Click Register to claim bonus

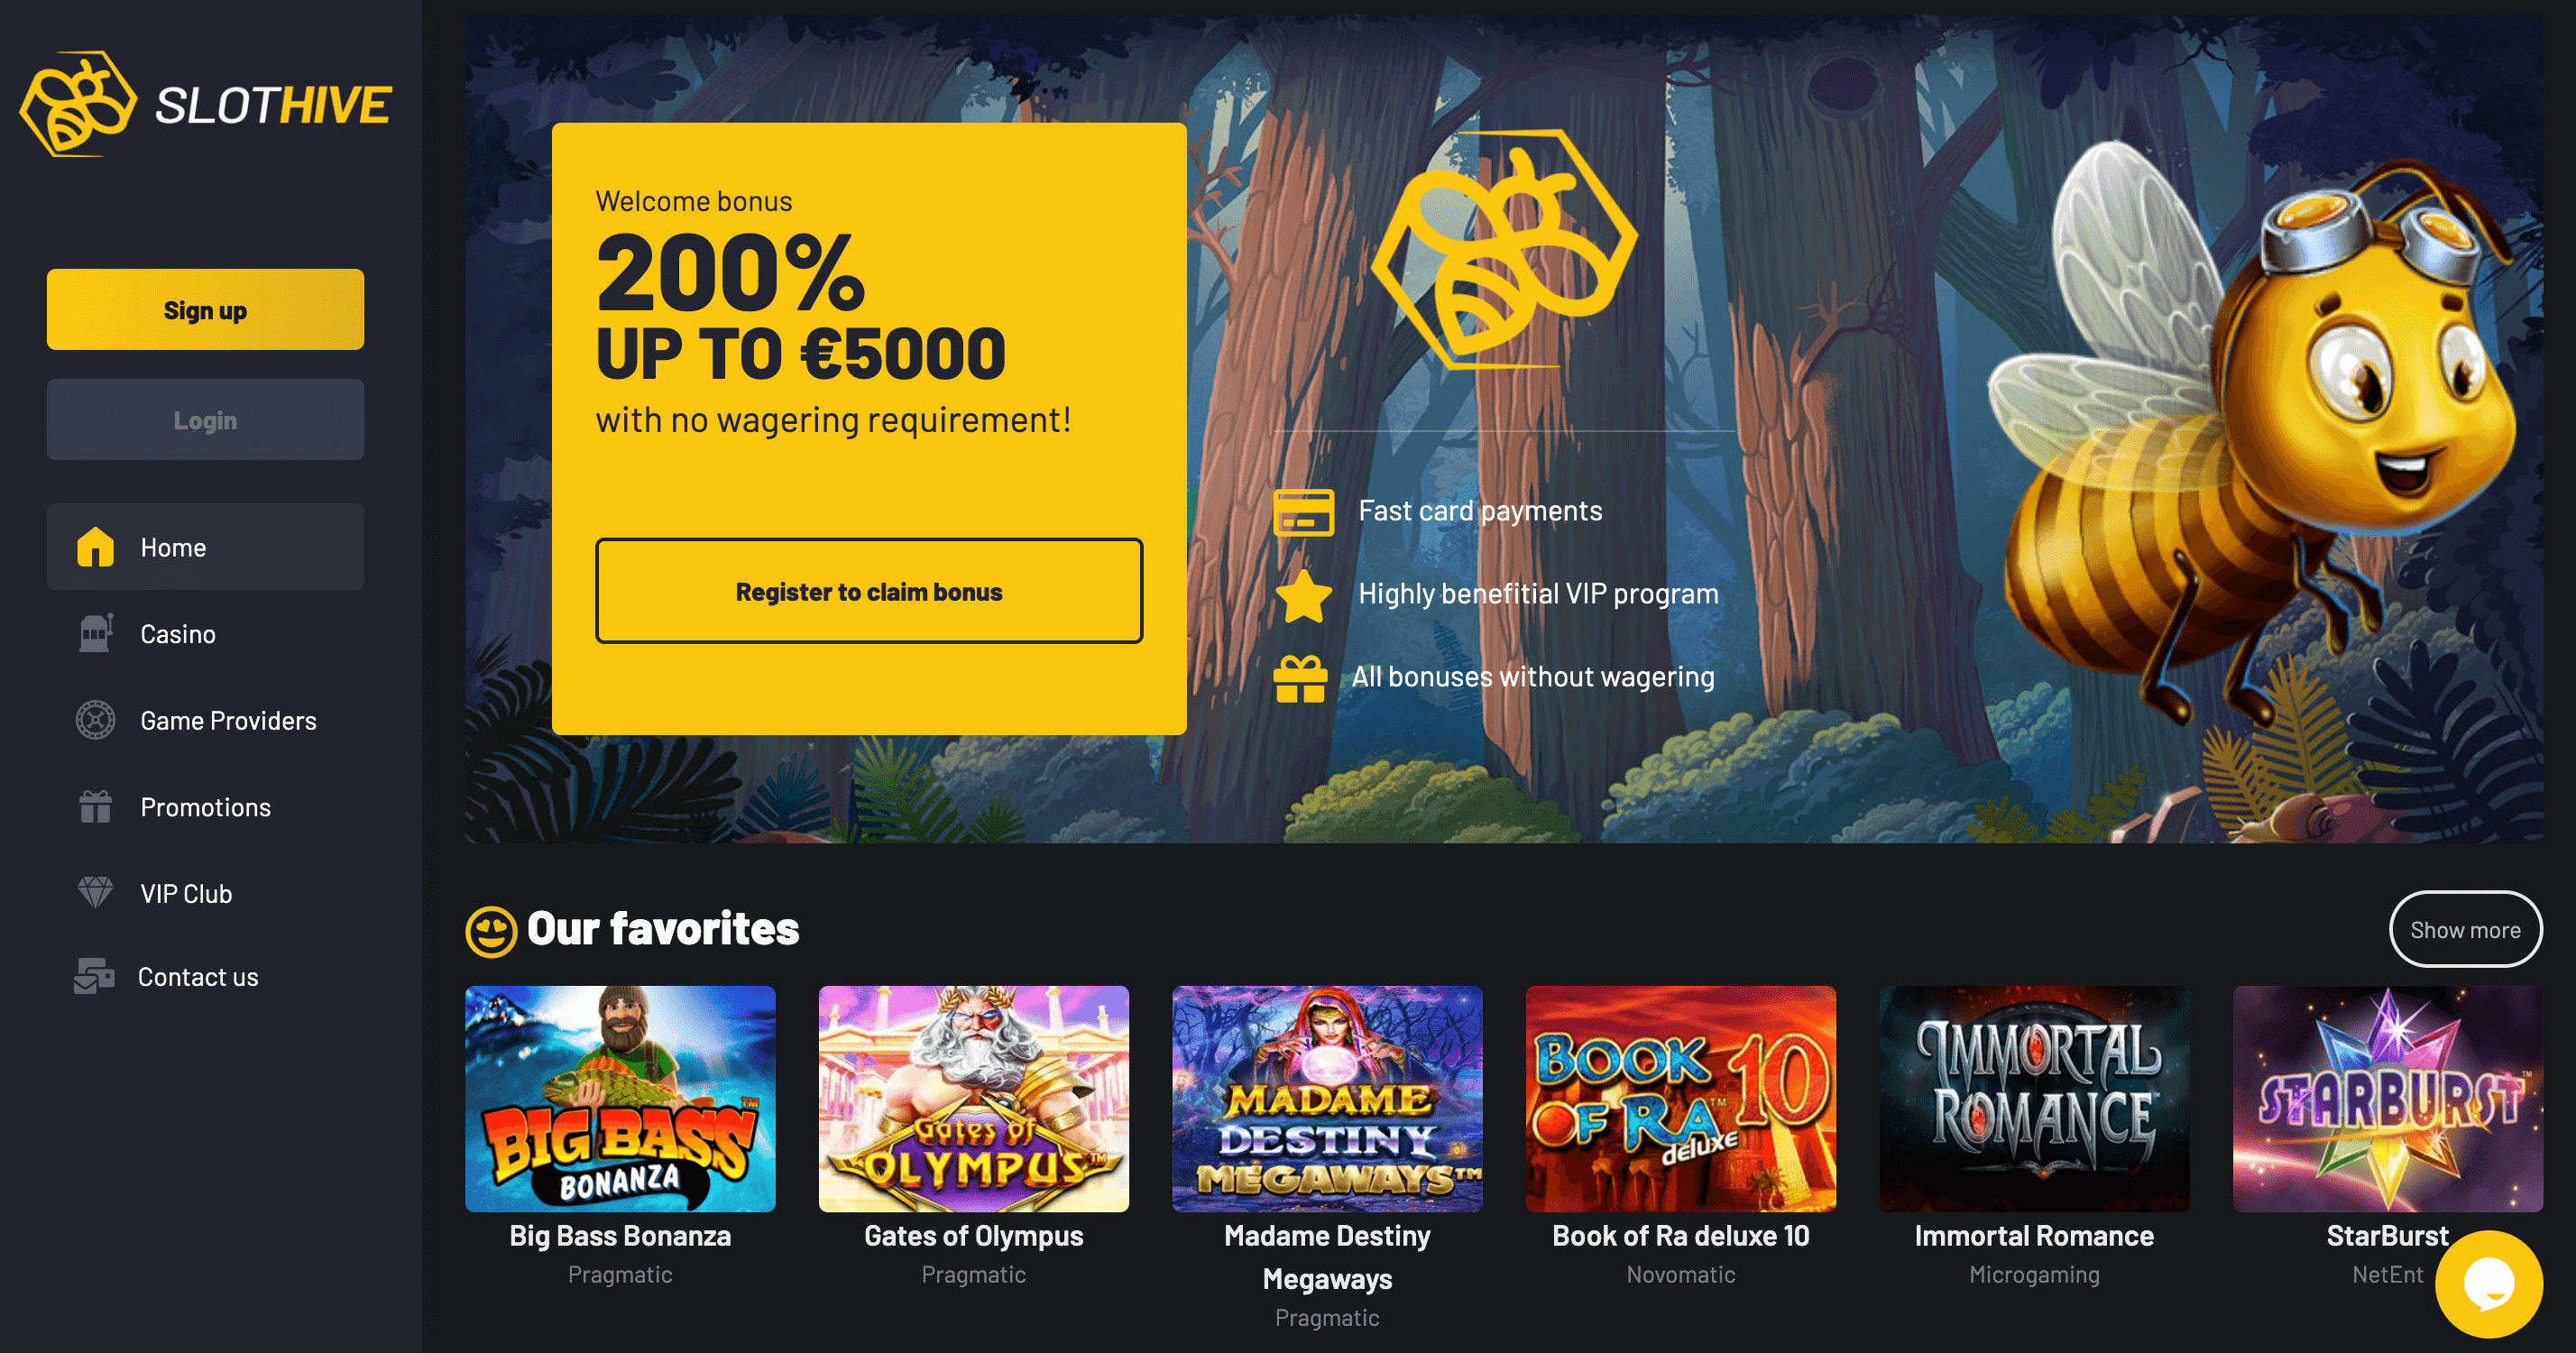[x=869, y=591]
